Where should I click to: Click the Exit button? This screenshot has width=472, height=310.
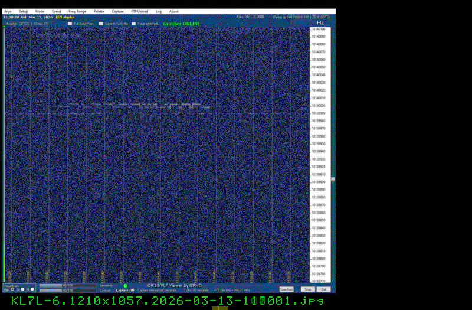(324, 289)
